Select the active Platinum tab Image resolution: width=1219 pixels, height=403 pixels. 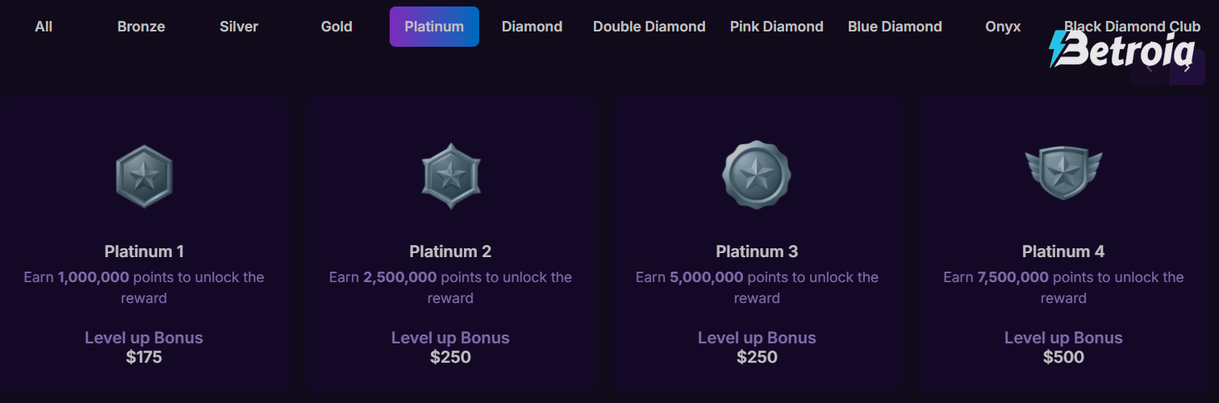(434, 27)
